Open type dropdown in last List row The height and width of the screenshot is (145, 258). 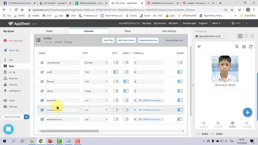pyautogui.click(x=96, y=119)
